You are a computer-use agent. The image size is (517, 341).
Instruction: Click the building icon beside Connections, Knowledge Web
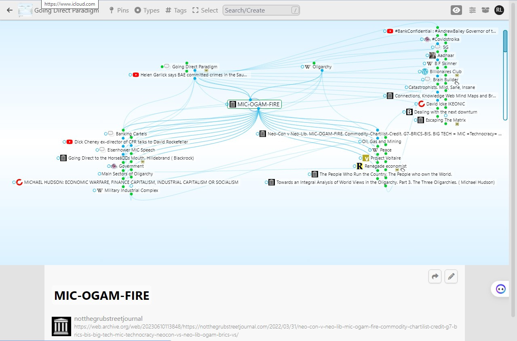point(390,96)
